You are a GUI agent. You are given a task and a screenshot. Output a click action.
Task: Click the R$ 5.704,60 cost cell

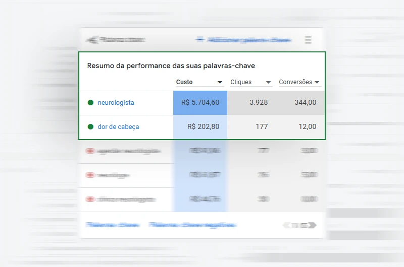pos(200,103)
